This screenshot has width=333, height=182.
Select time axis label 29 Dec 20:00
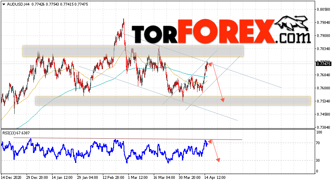point(37,178)
